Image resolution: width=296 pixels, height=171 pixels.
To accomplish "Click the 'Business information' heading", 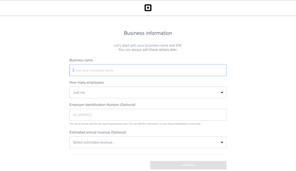I will pyautogui.click(x=148, y=33).
